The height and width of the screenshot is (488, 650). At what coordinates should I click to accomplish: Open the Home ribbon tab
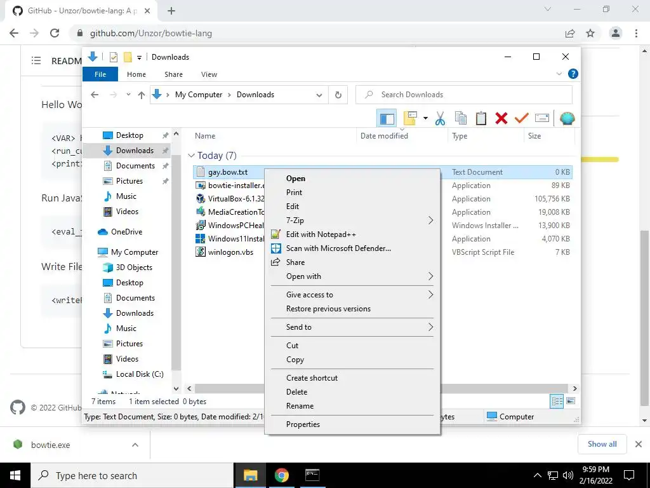136,74
